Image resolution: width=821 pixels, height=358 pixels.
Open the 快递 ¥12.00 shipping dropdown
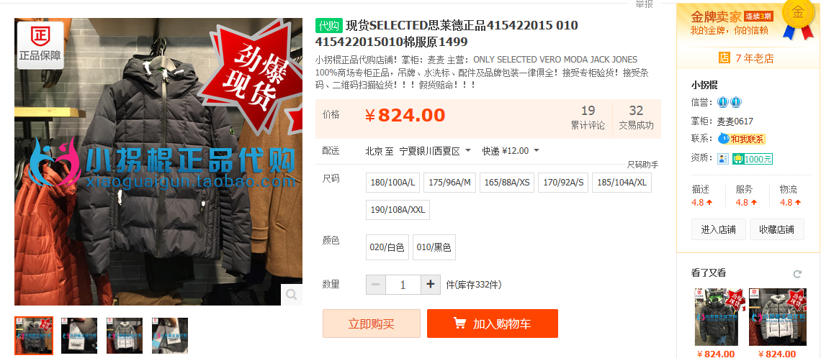pos(536,151)
